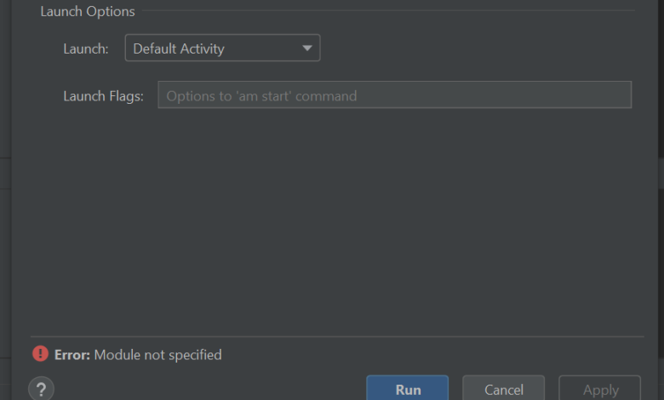
Task: Select the 'Default Activity' text in dropdown
Action: (179, 49)
